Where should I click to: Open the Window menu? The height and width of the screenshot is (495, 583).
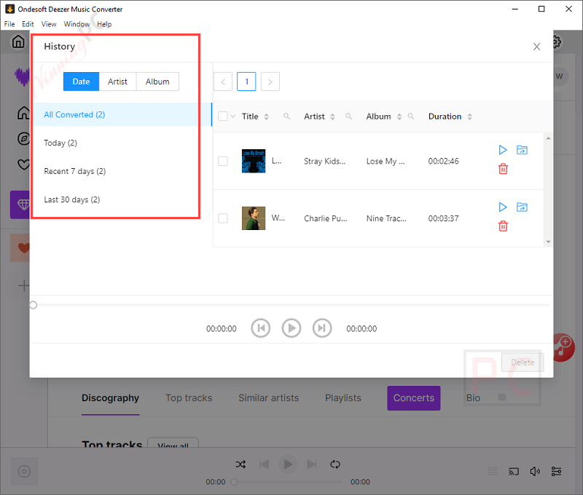[77, 24]
